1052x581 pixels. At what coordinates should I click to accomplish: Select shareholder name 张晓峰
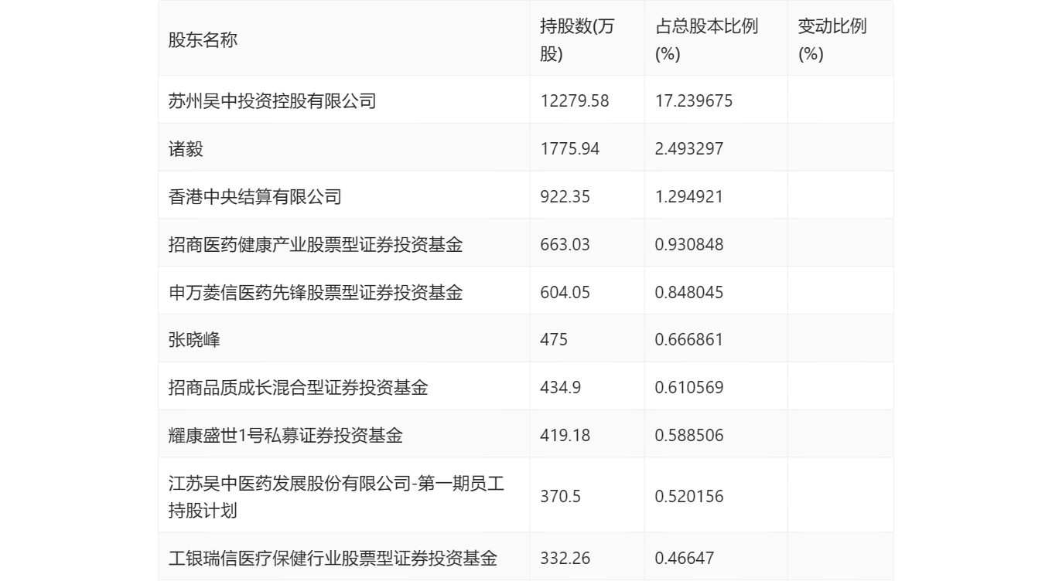point(194,339)
